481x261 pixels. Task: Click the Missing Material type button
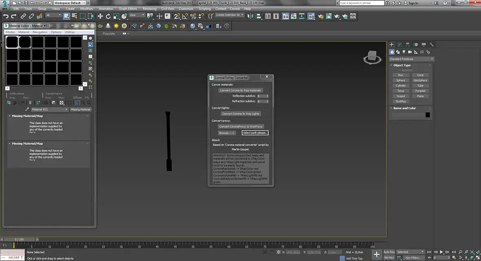(x=80, y=110)
